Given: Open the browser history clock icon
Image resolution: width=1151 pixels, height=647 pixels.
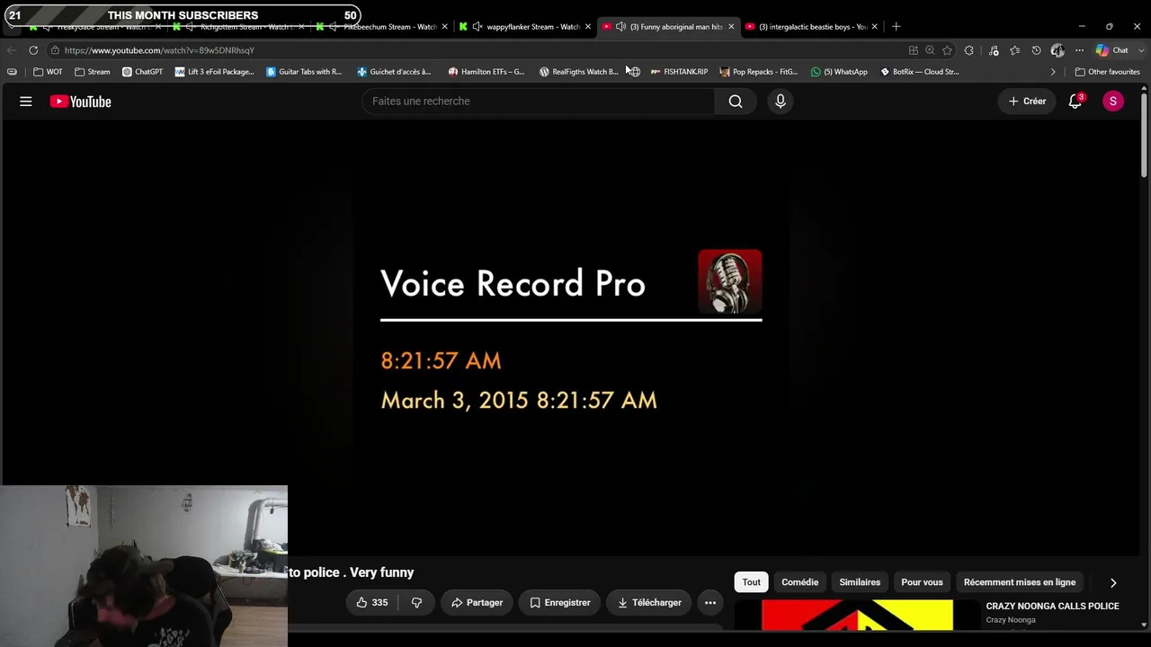Looking at the screenshot, I should coord(1036,50).
